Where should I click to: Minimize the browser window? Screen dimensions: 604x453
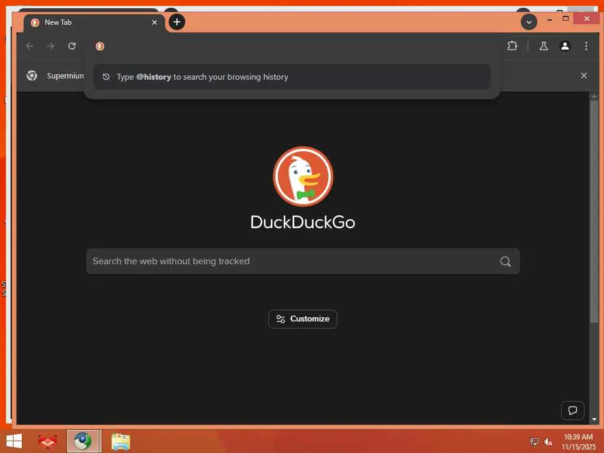pyautogui.click(x=550, y=19)
